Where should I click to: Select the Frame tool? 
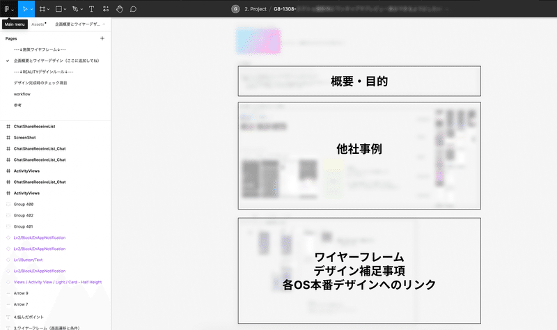[42, 9]
